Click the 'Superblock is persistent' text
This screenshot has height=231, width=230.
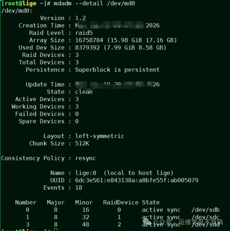pyautogui.click(x=117, y=70)
